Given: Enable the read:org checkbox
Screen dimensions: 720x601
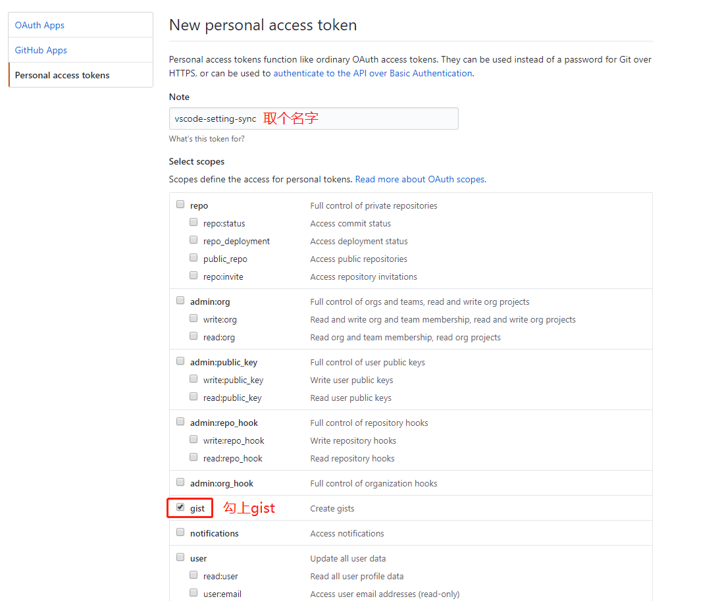Looking at the screenshot, I should pos(193,336).
